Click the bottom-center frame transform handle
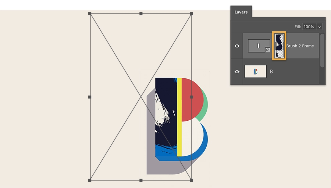 [141, 180]
